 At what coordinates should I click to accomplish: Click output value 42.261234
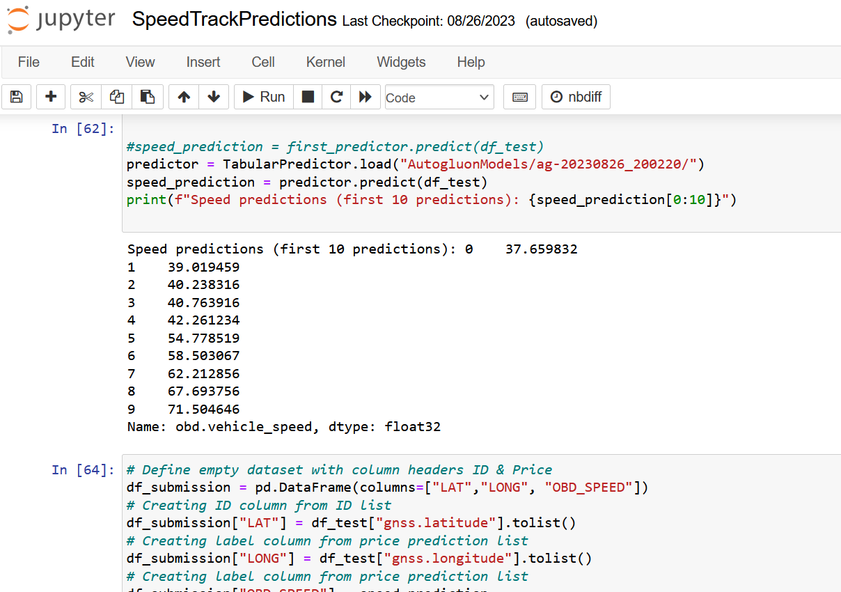click(x=203, y=320)
